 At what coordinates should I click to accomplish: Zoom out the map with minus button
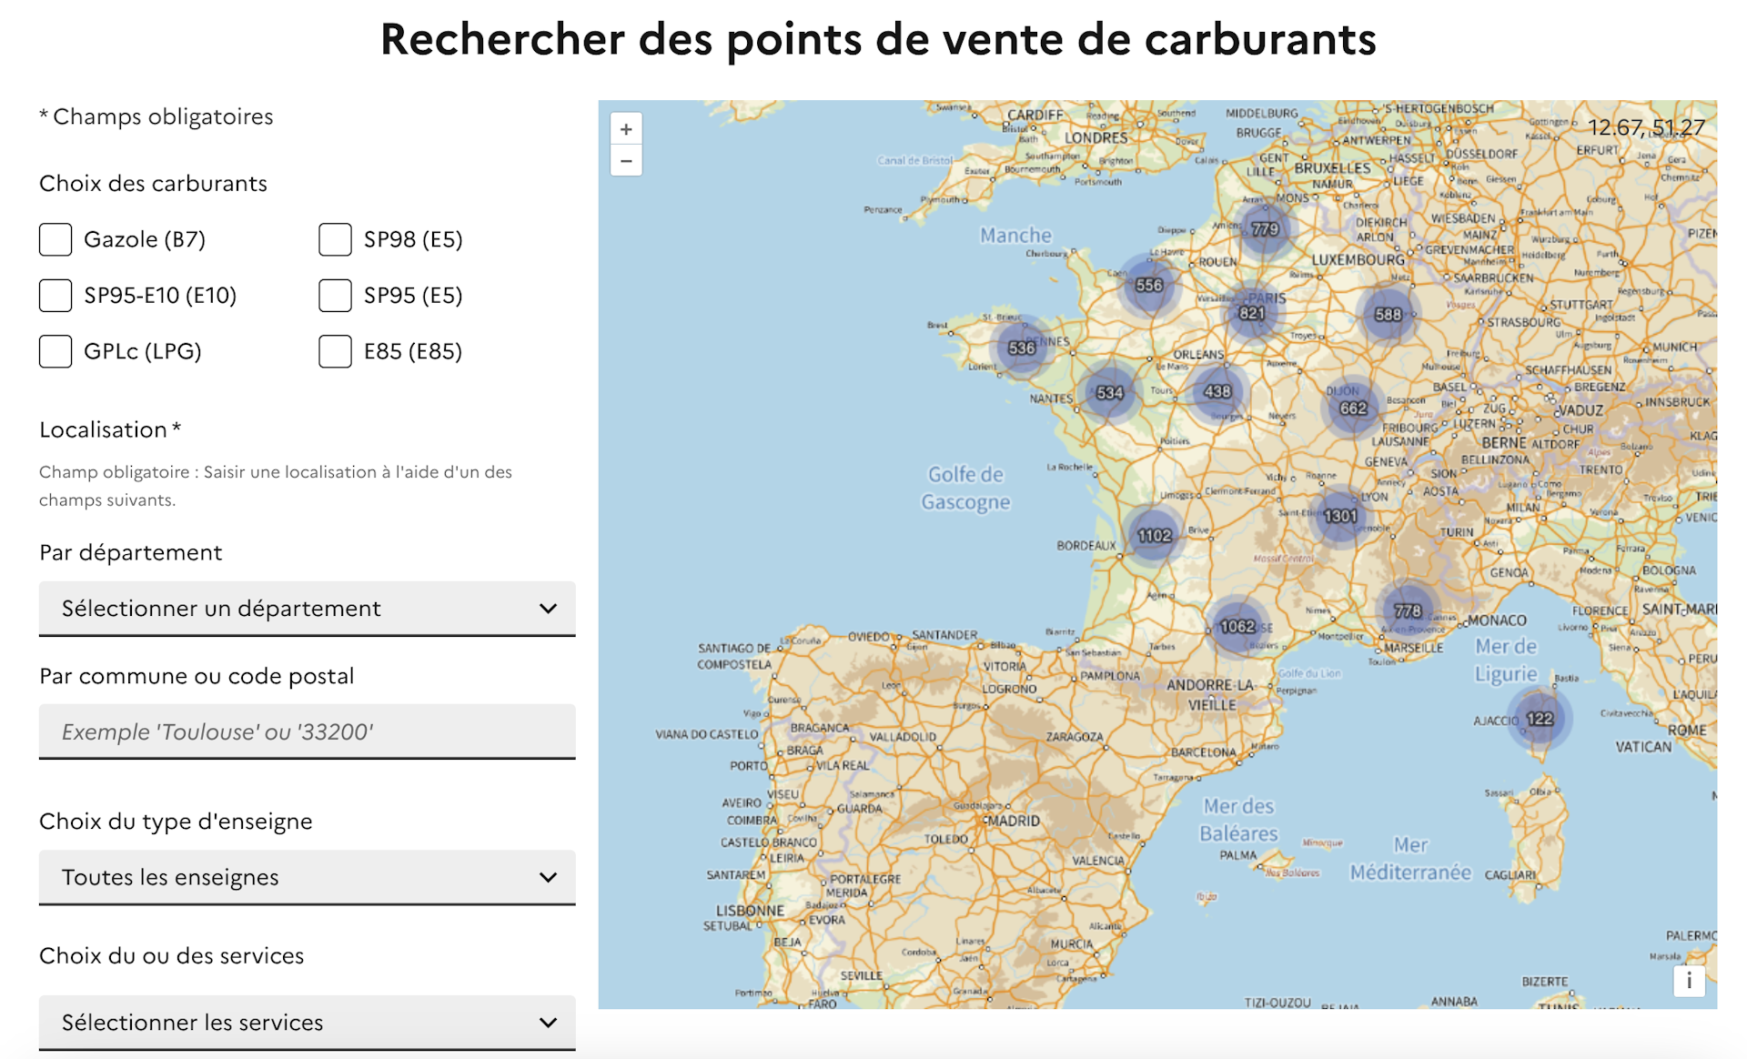click(x=626, y=161)
